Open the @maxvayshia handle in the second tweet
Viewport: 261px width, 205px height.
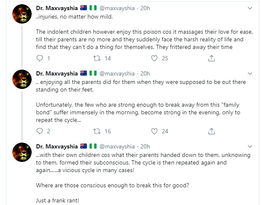(117, 73)
